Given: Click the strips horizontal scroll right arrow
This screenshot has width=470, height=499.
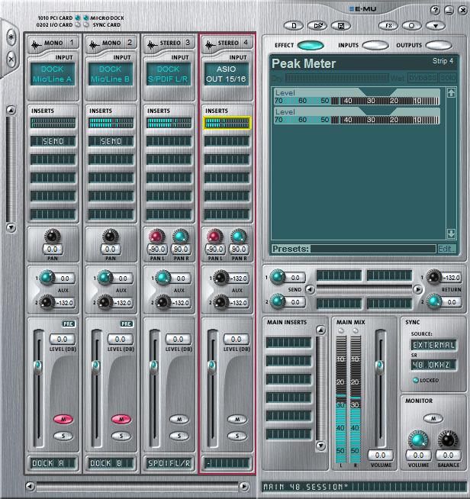Looking at the screenshot, I should (244, 486).
